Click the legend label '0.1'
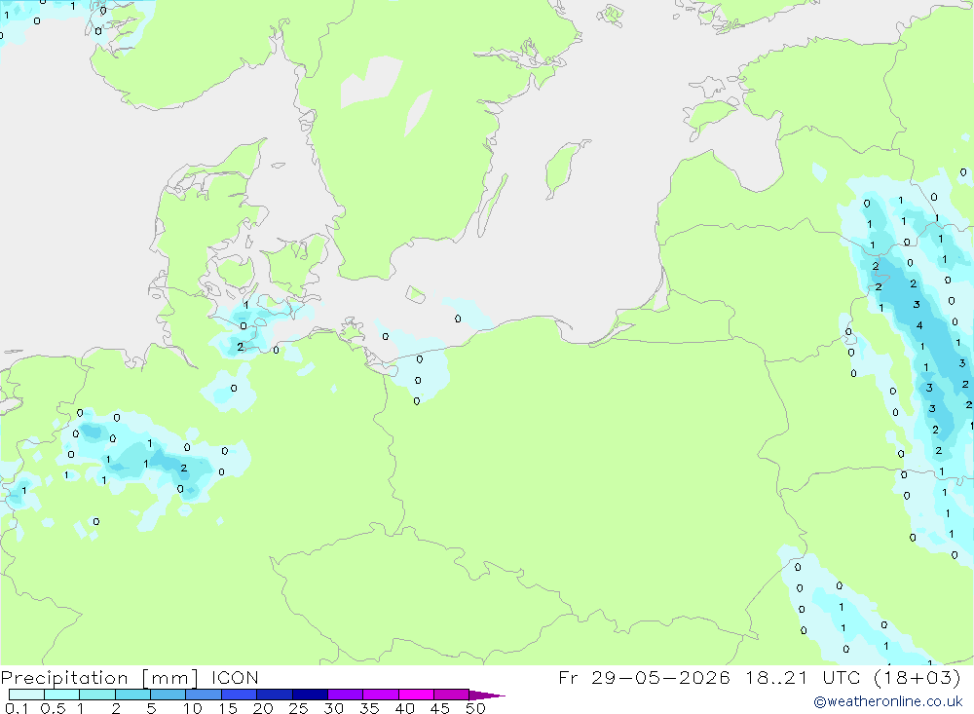Image resolution: width=974 pixels, height=714 pixels. (17, 708)
